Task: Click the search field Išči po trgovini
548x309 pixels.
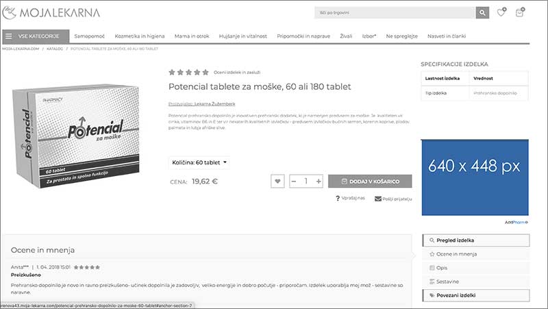Action: tap(395, 13)
